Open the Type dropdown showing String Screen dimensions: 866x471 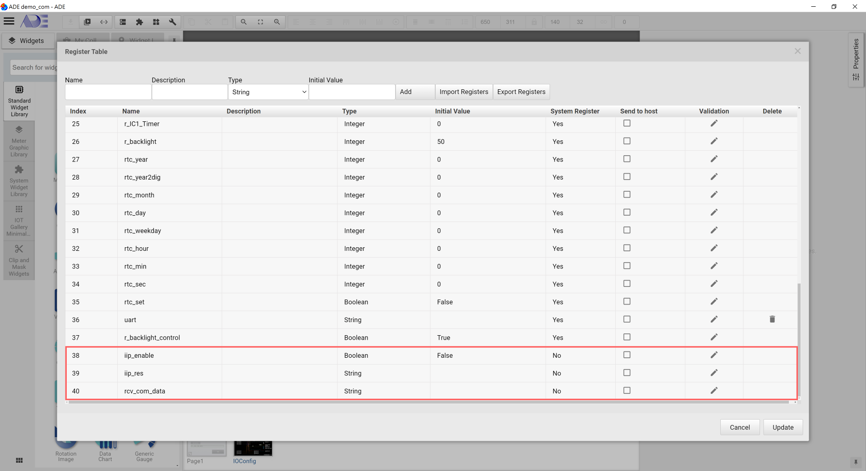click(268, 92)
